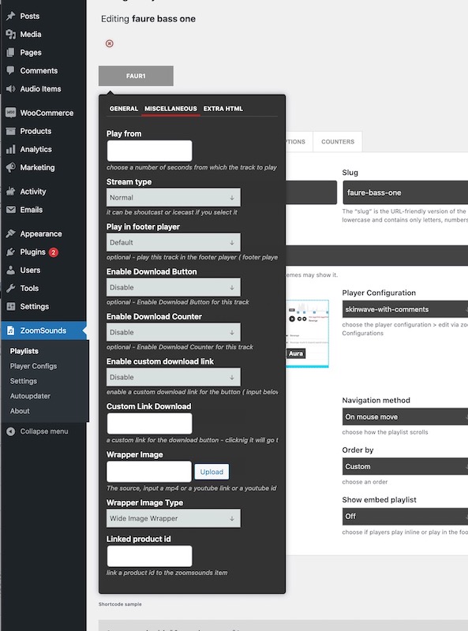This screenshot has width=468, height=631.
Task: Switch to the GENERAL tab
Action: point(124,109)
